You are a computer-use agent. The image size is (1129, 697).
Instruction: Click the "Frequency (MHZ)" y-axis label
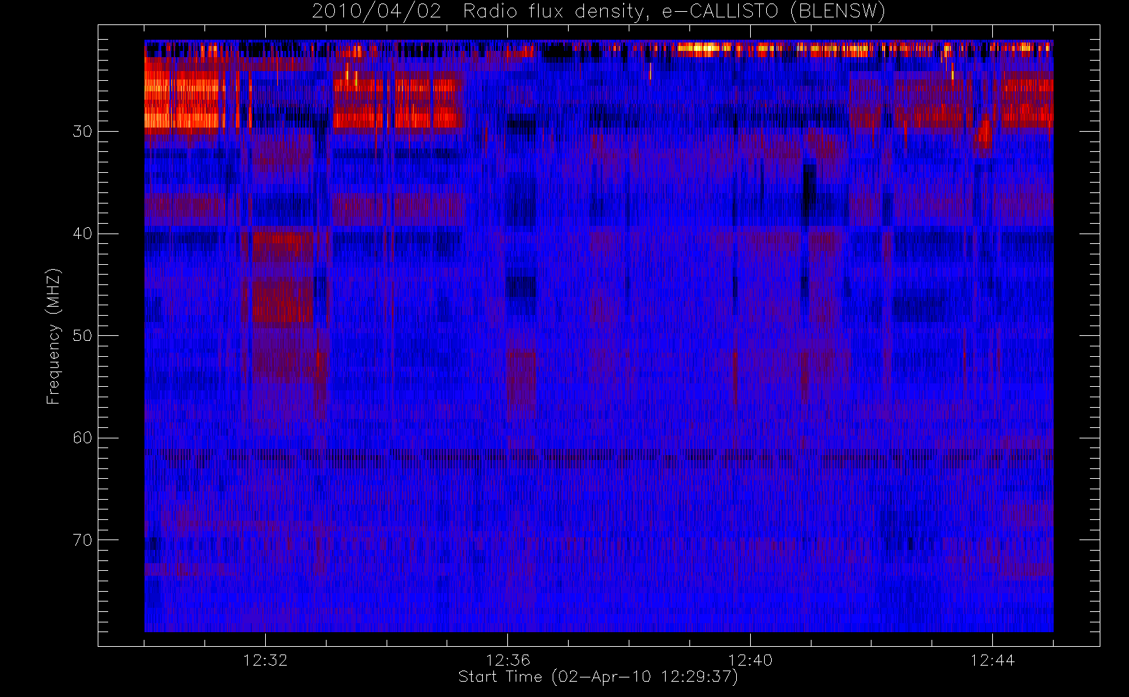[x=54, y=336]
